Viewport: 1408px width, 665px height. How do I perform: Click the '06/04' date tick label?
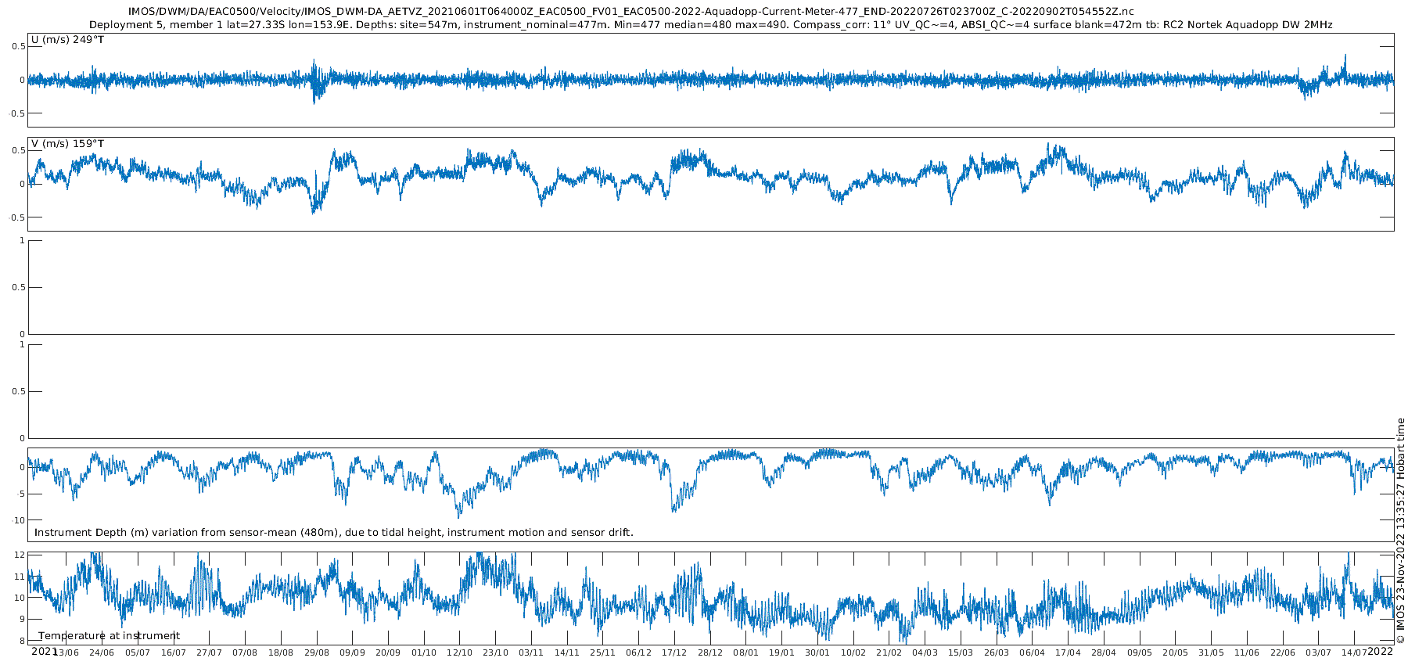pyautogui.click(x=1033, y=652)
